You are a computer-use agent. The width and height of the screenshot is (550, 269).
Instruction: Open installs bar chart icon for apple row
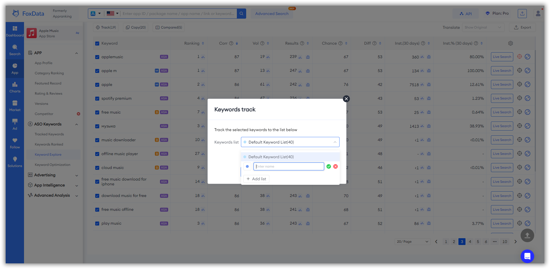click(x=429, y=84)
